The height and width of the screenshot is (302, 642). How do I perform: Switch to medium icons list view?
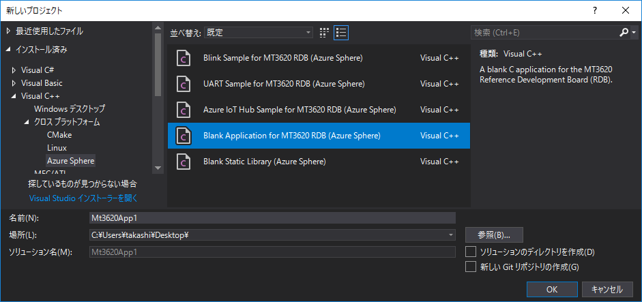pyautogui.click(x=340, y=32)
